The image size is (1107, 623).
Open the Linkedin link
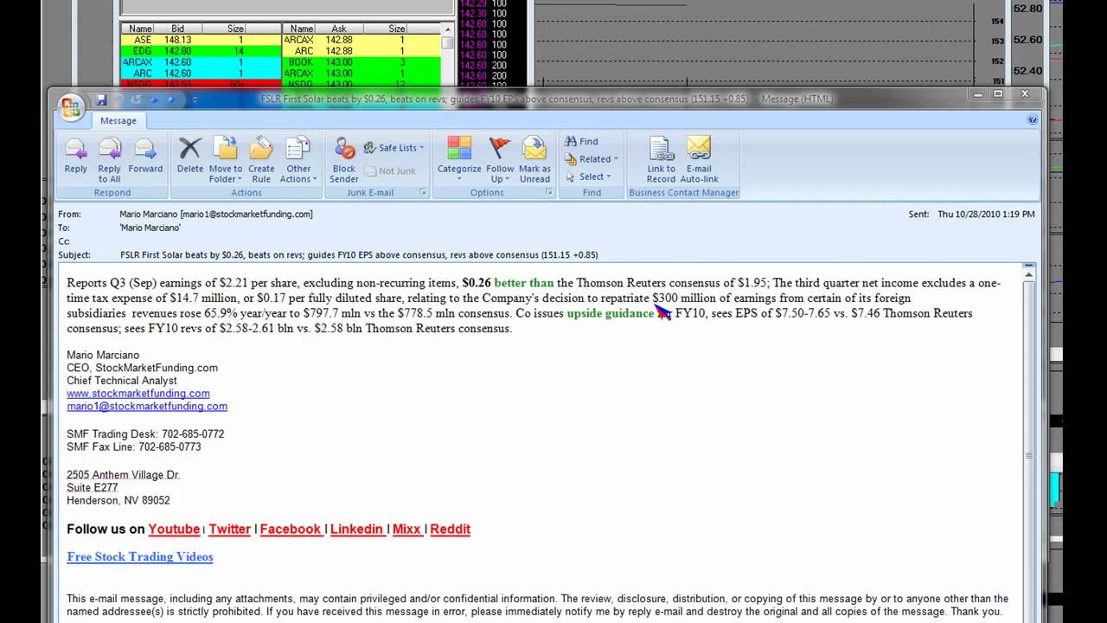tap(356, 529)
